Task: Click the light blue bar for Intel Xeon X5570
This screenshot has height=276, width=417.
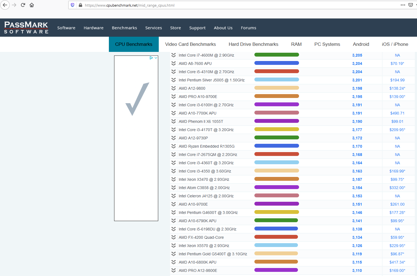Action: [276, 245]
